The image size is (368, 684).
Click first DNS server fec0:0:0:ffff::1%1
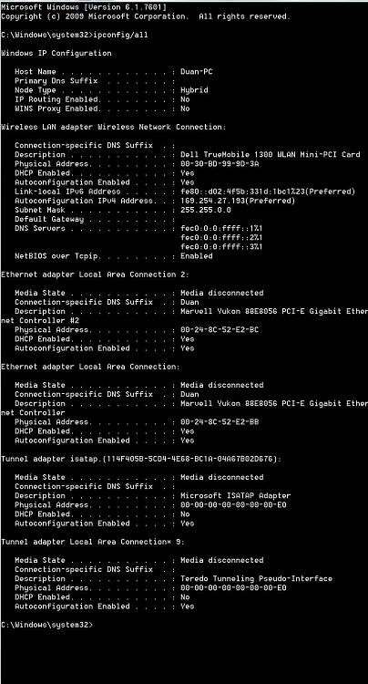click(221, 229)
